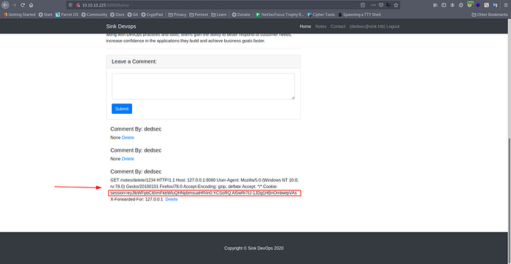Click the Sink Devops brand link
The width and height of the screenshot is (511, 264).
coord(121,27)
